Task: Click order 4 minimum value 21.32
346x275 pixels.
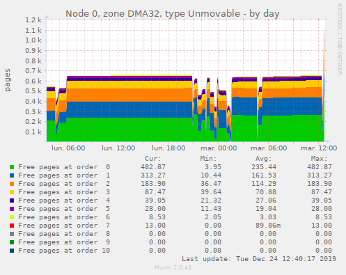Action: 211,201
